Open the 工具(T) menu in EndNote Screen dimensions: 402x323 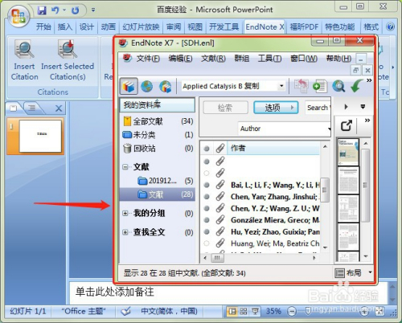269,59
